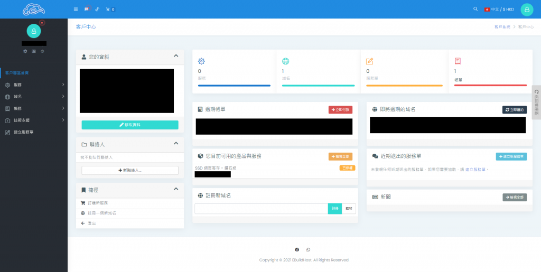Click the red 立即付款 button
541x272 pixels.
[341, 110]
